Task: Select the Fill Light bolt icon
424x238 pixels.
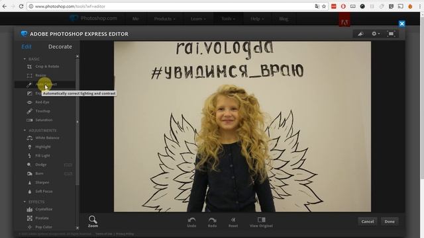Action: coord(29,156)
